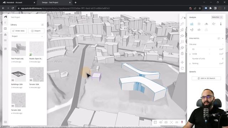Open the bottom icon of left sidebar
This screenshot has height=128, width=228.
5,122
